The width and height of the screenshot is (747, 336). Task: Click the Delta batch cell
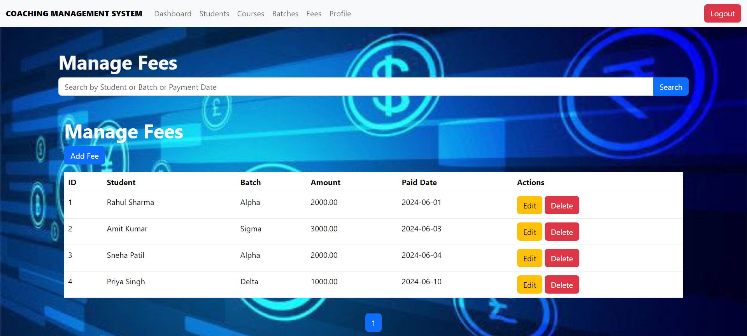coord(249,282)
